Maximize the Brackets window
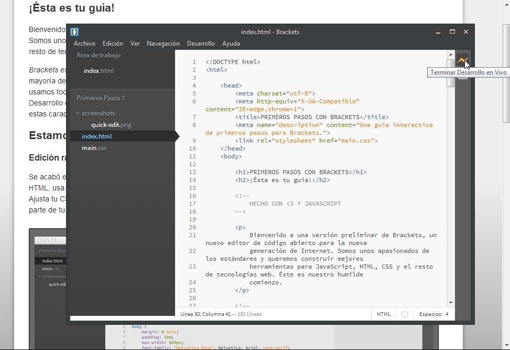The image size is (510, 350). pos(452,31)
